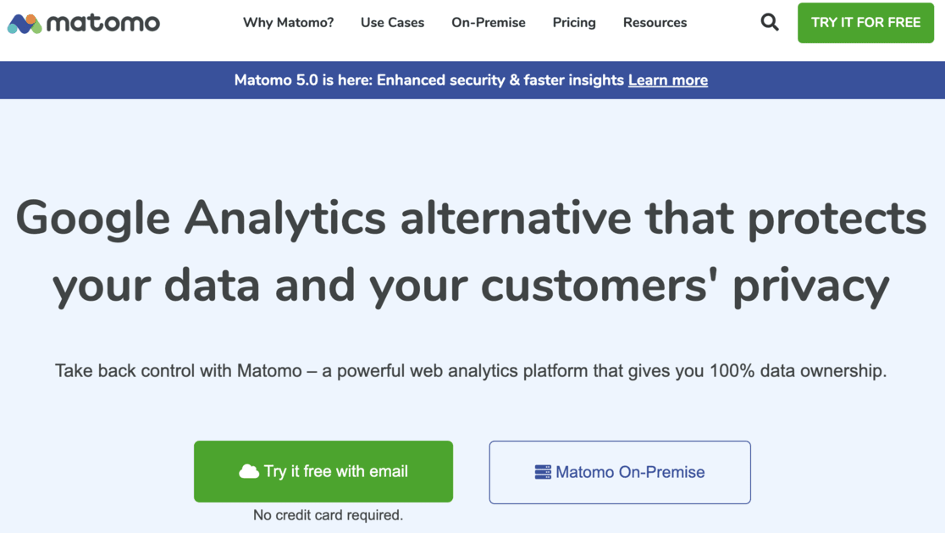Select the hero headline about Google Analytics alternative
The height and width of the screenshot is (533, 945).
[471, 252]
